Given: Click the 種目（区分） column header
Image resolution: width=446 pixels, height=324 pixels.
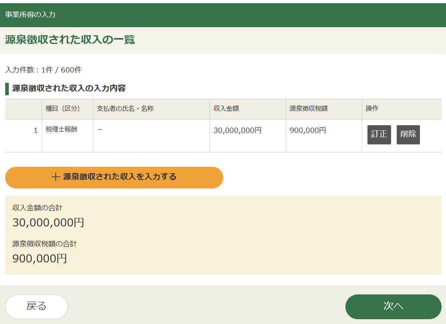Looking at the screenshot, I should (x=63, y=109).
